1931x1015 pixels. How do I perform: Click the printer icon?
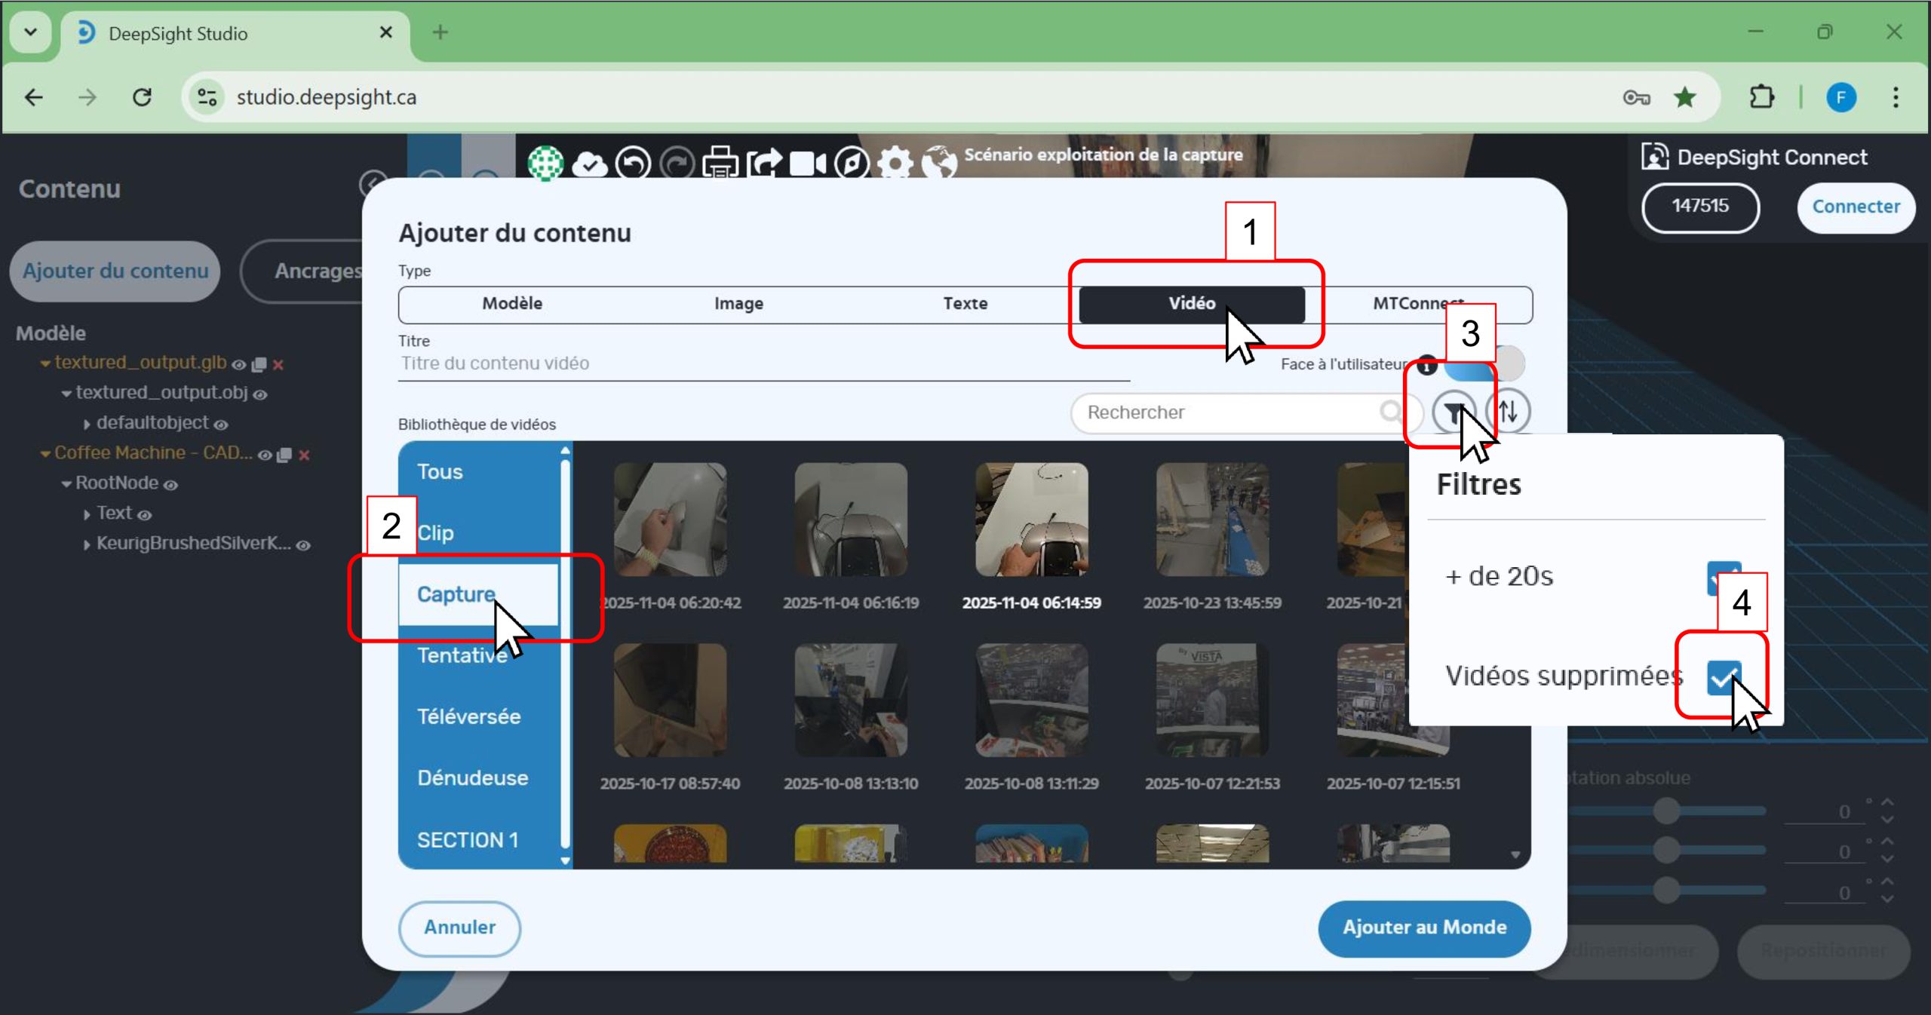coord(720,162)
